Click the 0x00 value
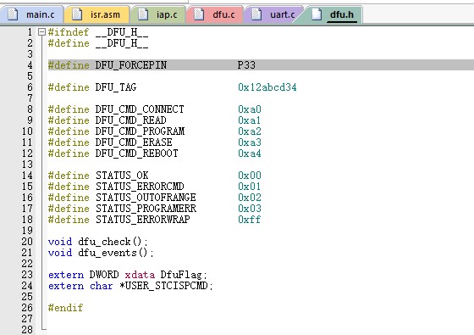The image size is (474, 335). click(x=250, y=176)
